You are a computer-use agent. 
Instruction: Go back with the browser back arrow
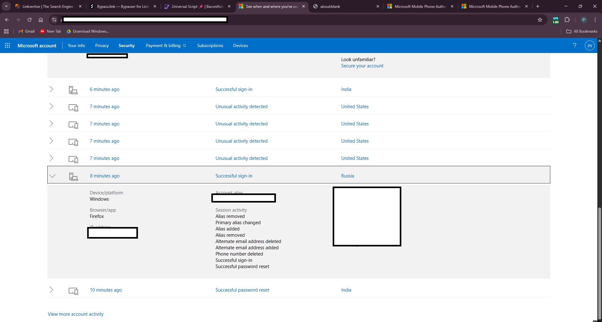point(7,20)
